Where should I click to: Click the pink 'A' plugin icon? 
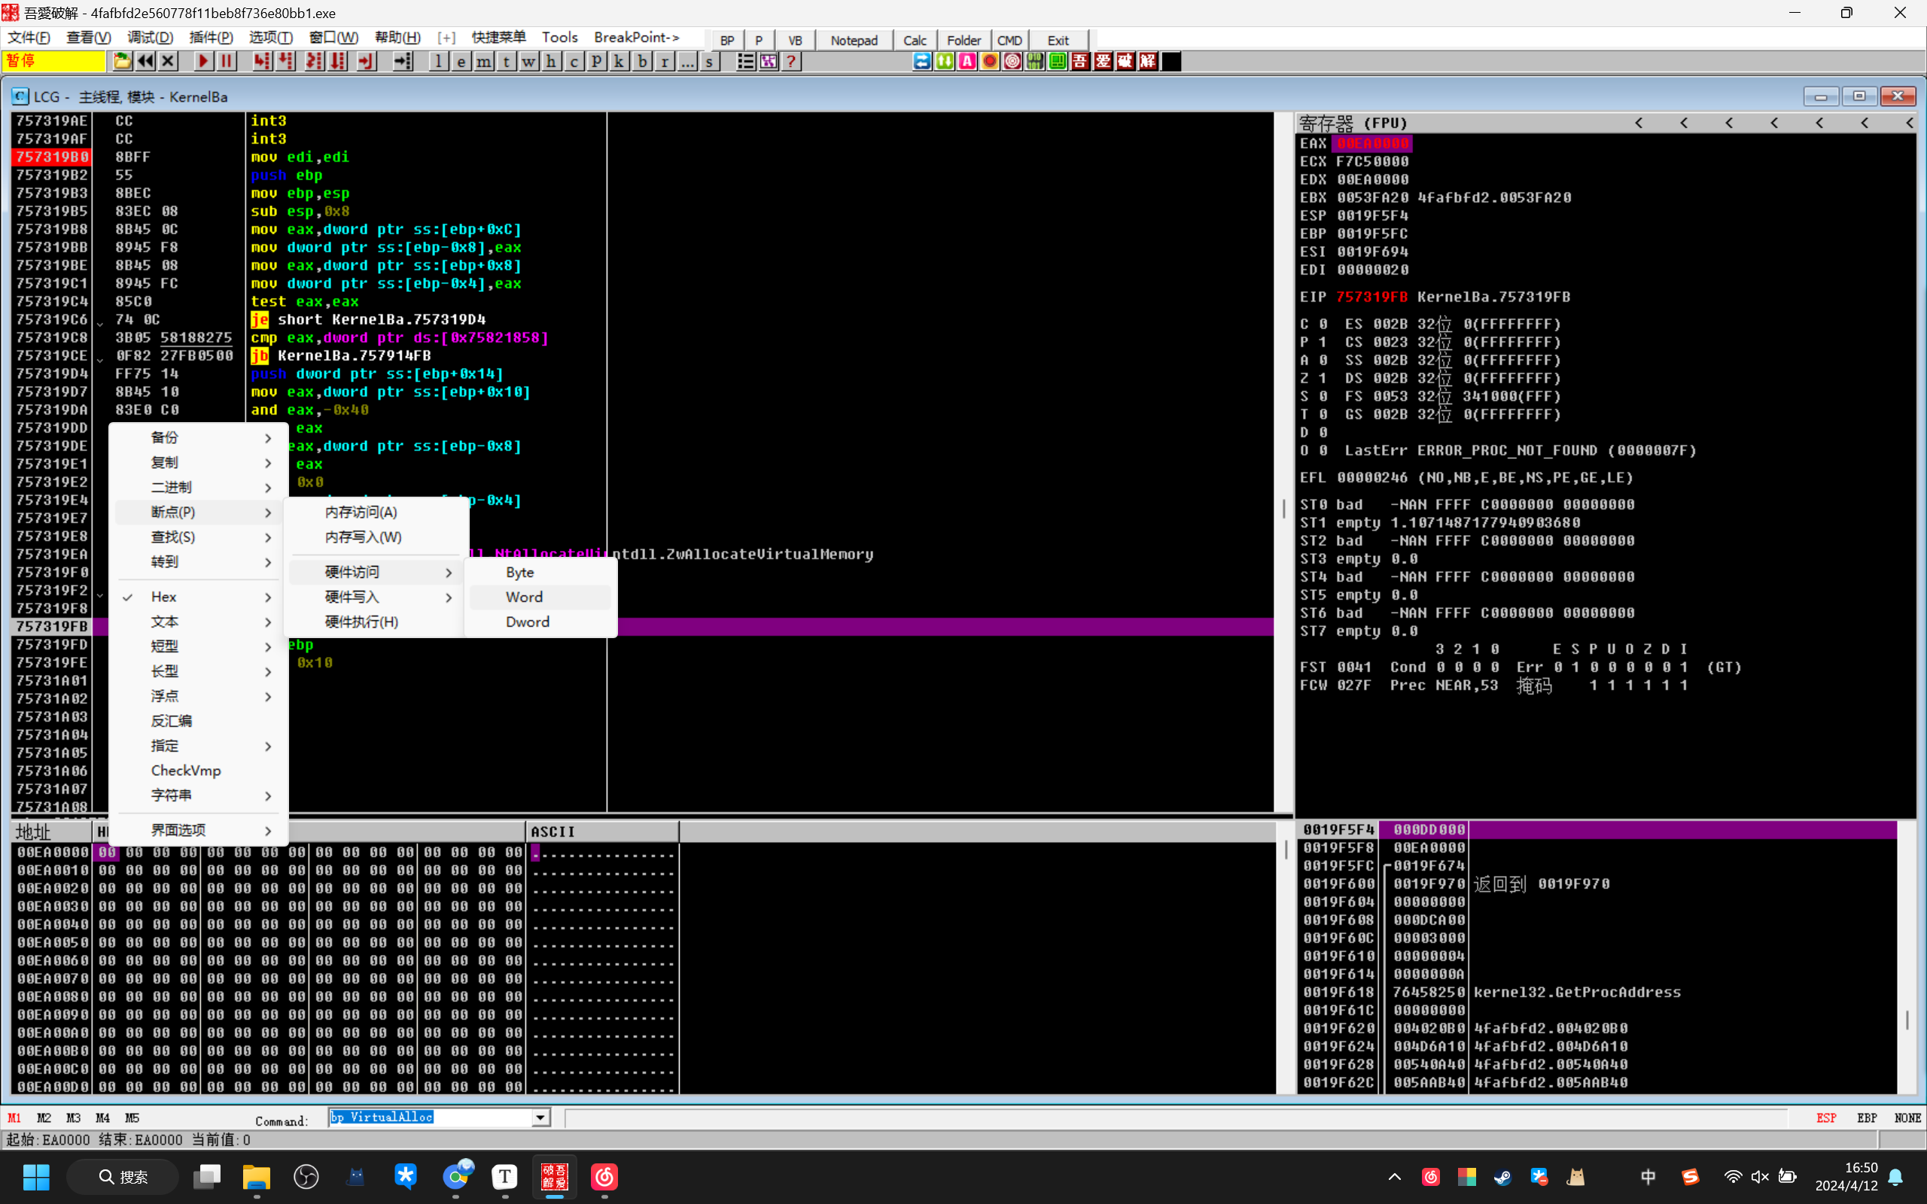tap(967, 61)
